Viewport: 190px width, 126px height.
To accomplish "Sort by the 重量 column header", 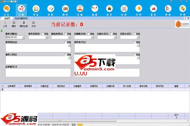I will (176, 86).
